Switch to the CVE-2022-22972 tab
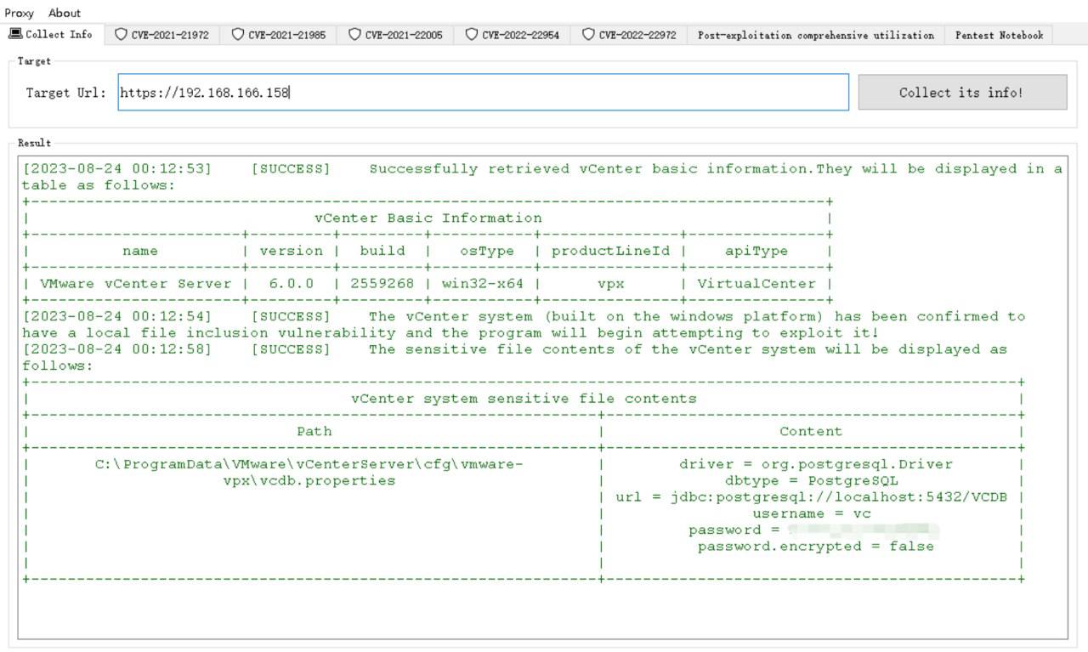Viewport: 1088px width, 652px height. point(629,35)
